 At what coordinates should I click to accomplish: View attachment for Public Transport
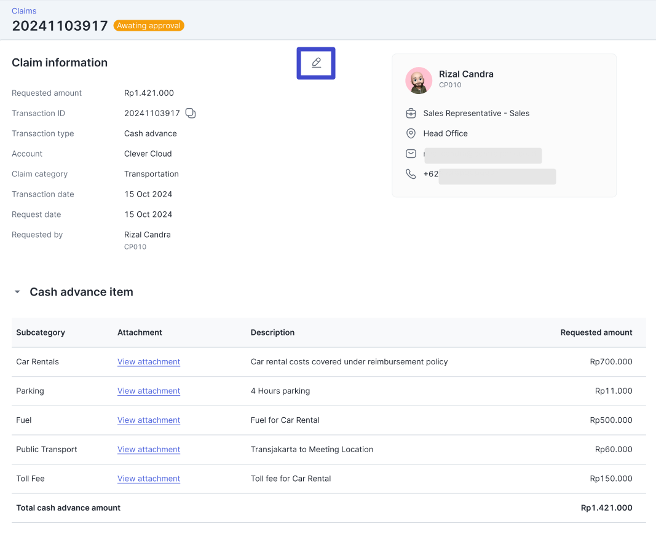point(149,449)
